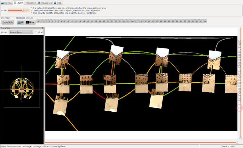Image resolution: width=243 pixels, height=148 pixels.
Task: Toggle image 37 display button
Action: (x=177, y=21)
